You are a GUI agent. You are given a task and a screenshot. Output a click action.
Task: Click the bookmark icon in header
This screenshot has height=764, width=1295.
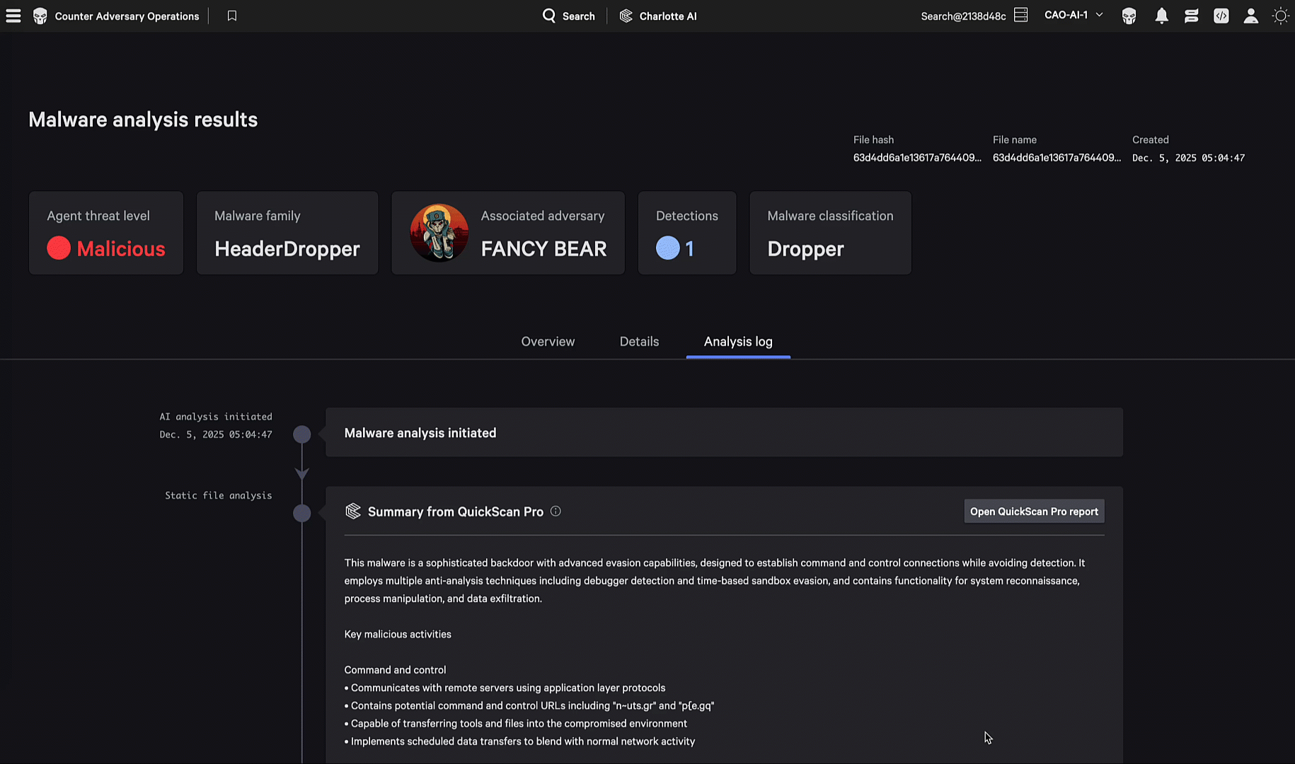point(232,16)
